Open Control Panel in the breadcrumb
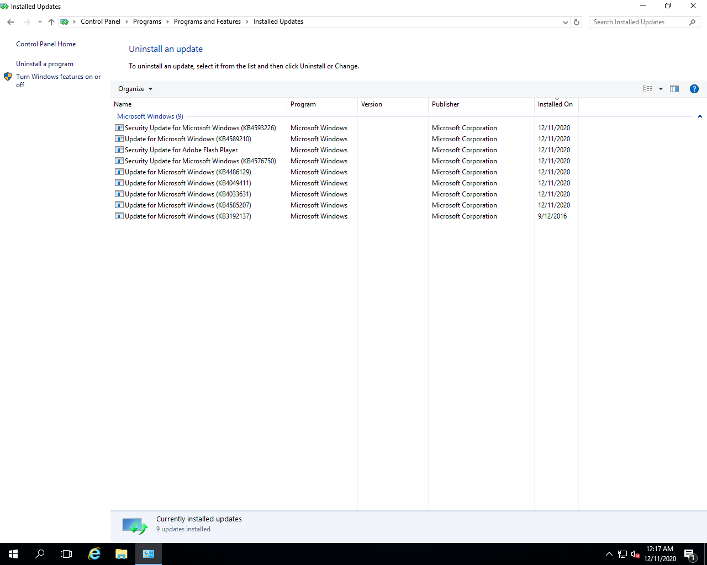The width and height of the screenshot is (707, 565). pos(101,22)
